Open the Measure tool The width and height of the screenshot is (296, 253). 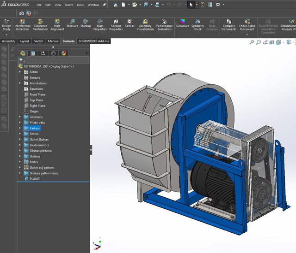(x=72, y=23)
